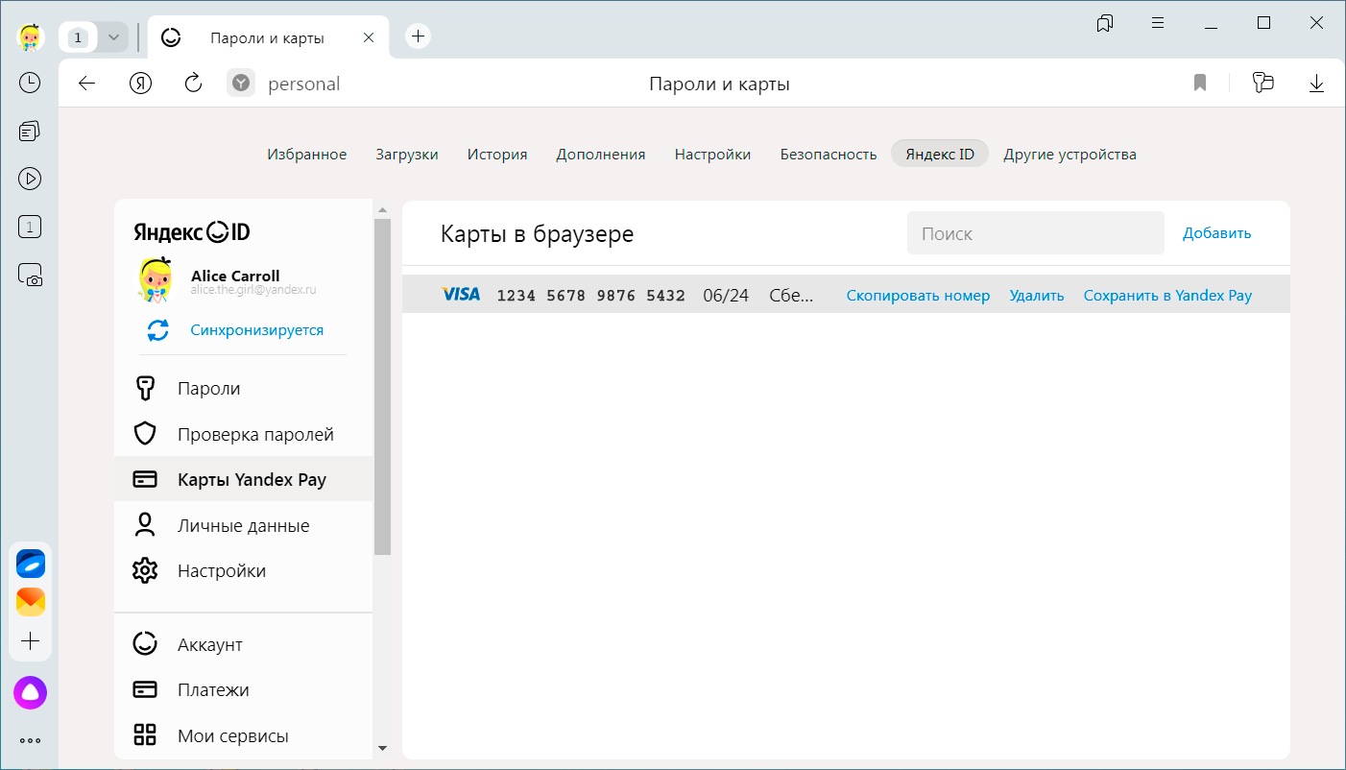Viewport: 1346px width, 770px height.
Task: Click the Alice Carroll account avatar
Action: [x=155, y=282]
